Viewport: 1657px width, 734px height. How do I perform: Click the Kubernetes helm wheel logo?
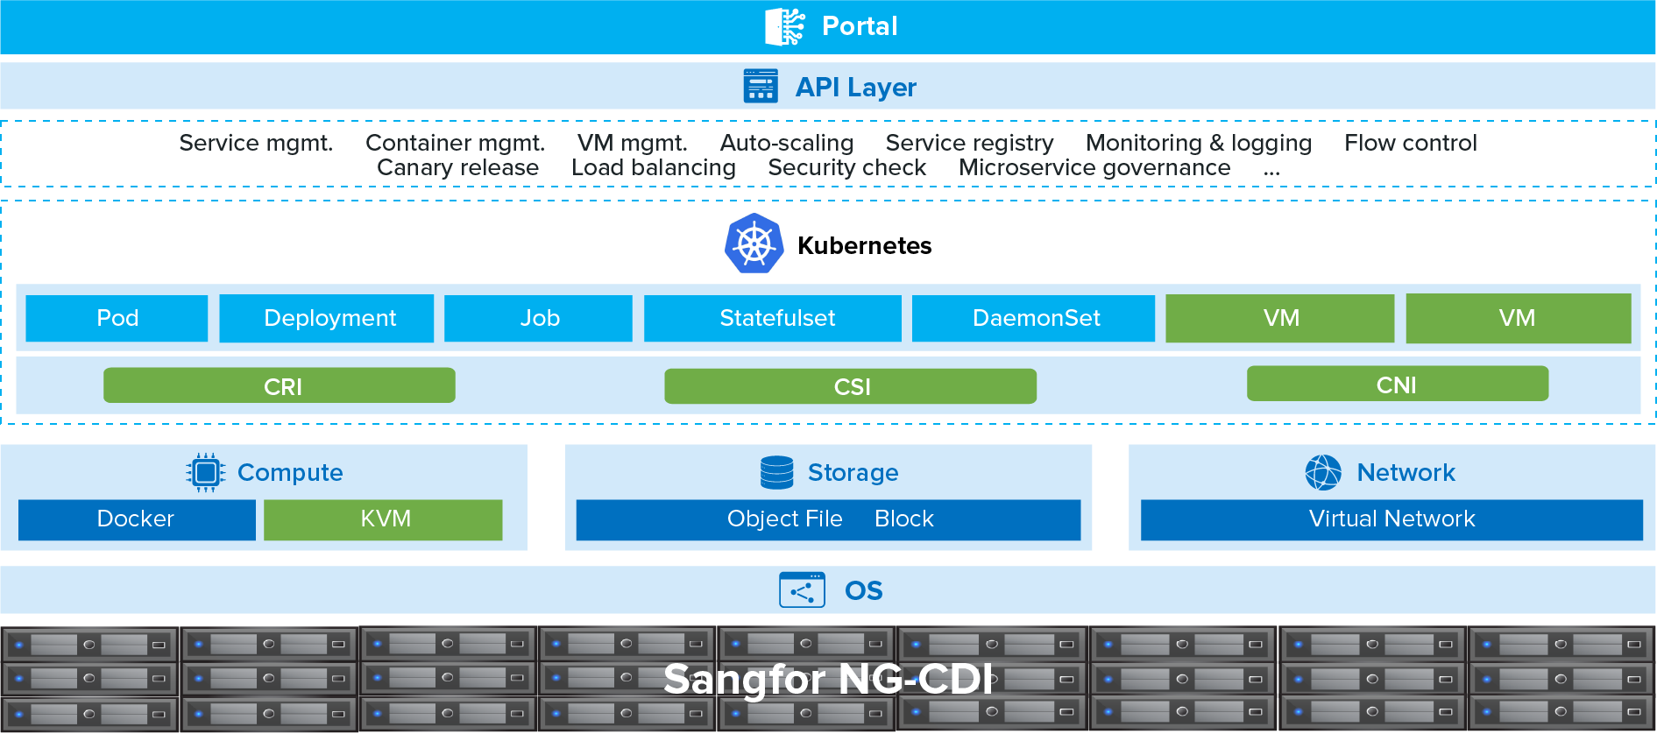[754, 244]
